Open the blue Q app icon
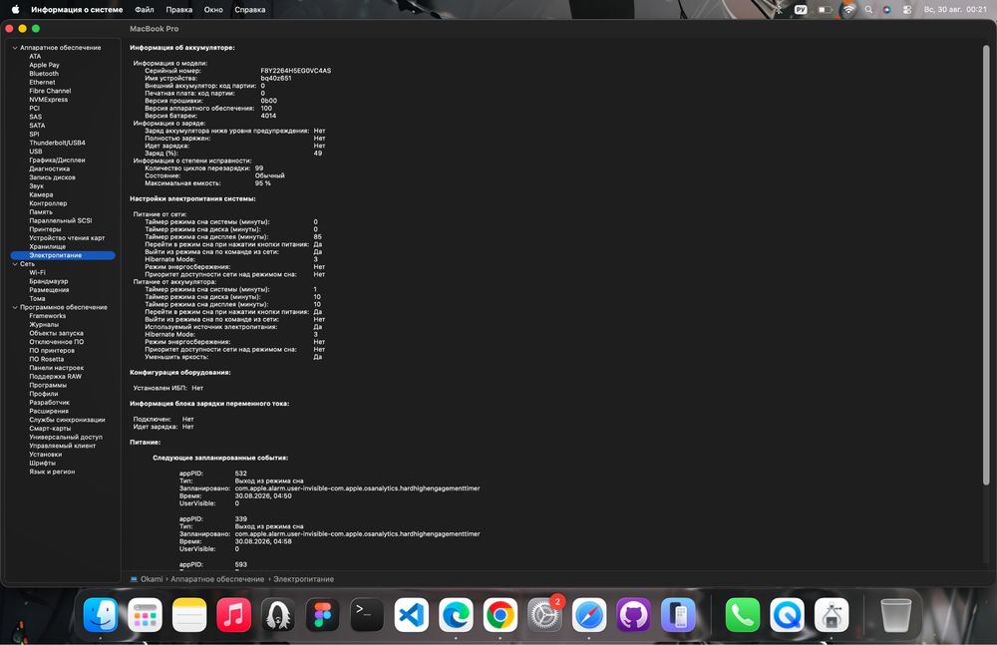Viewport: 997px width, 645px height. click(788, 615)
